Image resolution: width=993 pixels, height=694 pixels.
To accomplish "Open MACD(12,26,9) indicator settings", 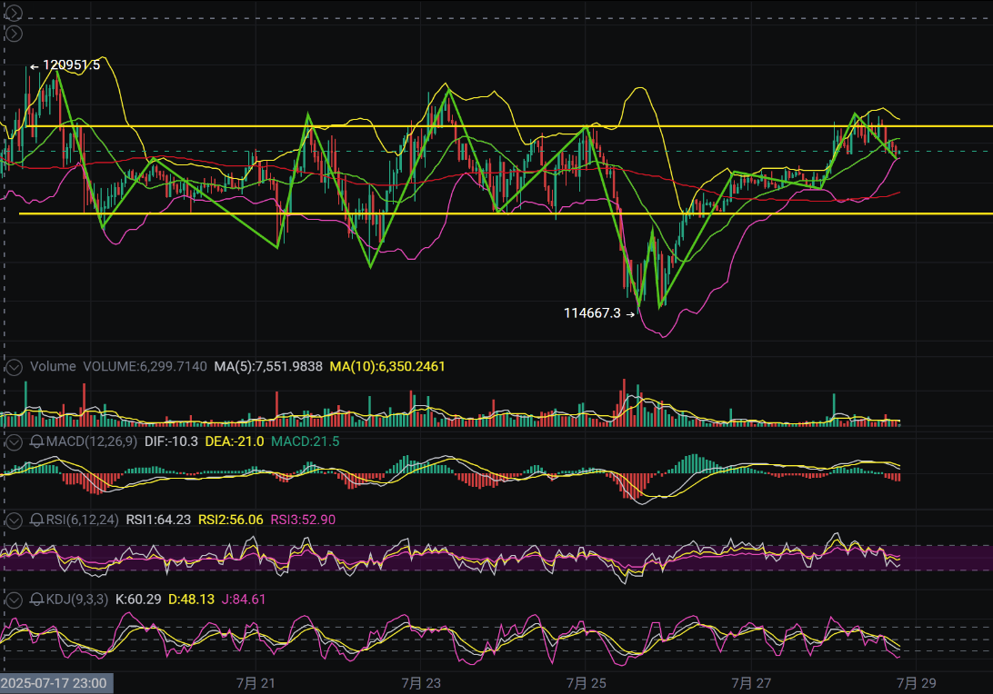I will [x=91, y=441].
